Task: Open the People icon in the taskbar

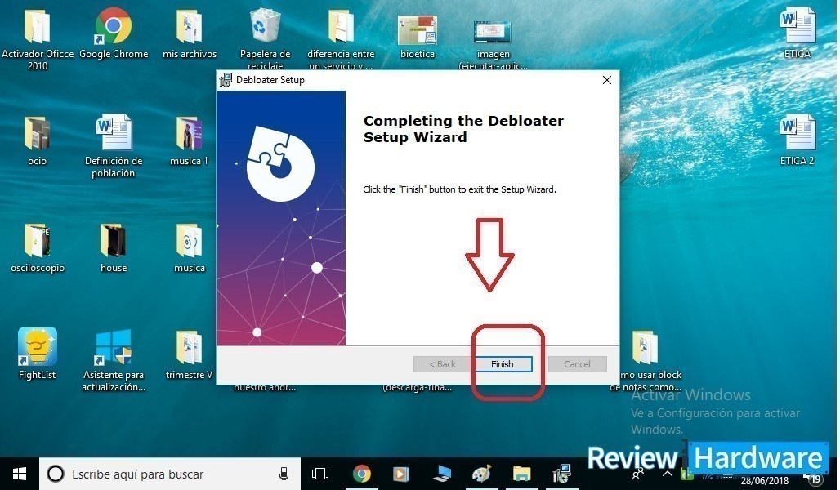Action: [x=638, y=474]
